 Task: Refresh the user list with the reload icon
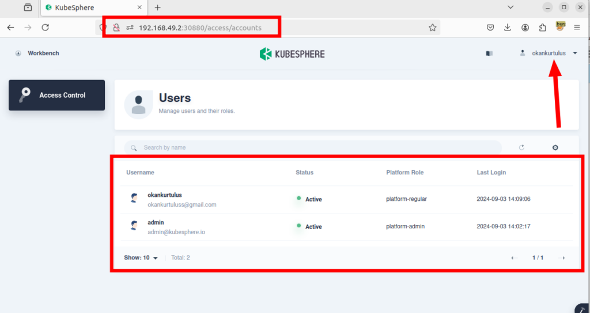[521, 148]
